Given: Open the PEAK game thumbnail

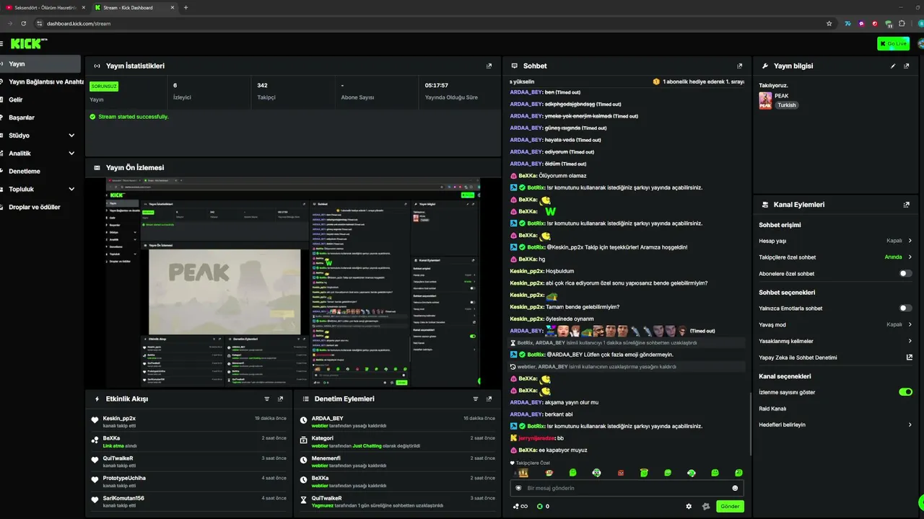Looking at the screenshot, I should pos(765,100).
